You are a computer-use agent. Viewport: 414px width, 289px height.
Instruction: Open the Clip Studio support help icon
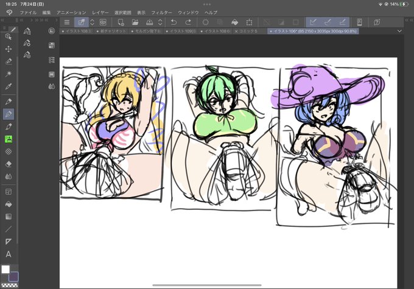377,22
